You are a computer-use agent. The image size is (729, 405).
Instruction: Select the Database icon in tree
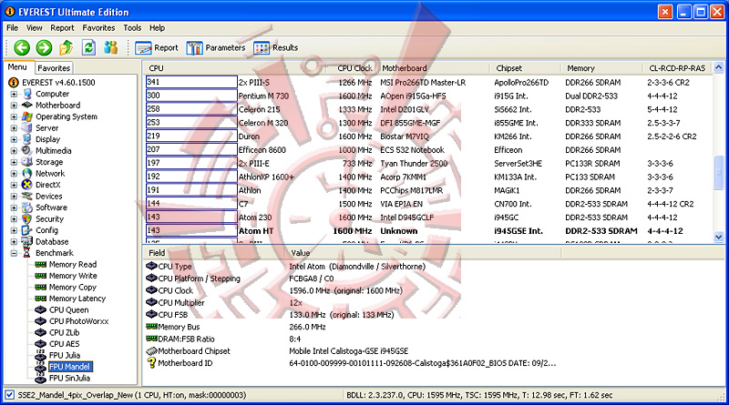(x=27, y=241)
